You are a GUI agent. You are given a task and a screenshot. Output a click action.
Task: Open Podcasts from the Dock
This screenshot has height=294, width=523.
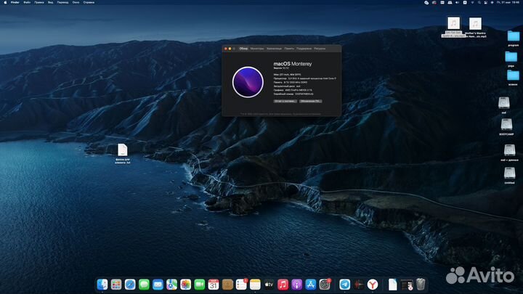coord(296,285)
